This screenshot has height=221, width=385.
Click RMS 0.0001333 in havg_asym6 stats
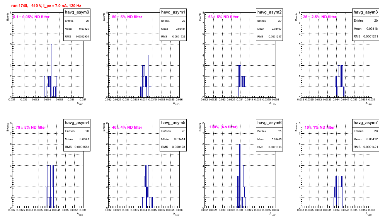pos(269,147)
